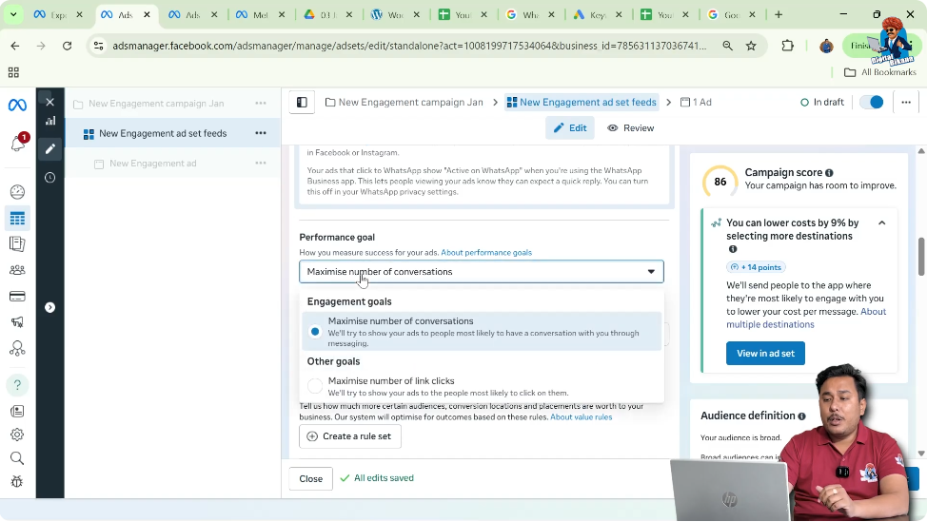Open About value rules link

(582, 416)
